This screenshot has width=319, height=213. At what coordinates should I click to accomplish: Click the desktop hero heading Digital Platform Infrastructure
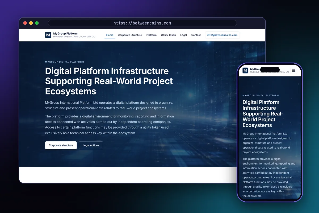(x=109, y=81)
